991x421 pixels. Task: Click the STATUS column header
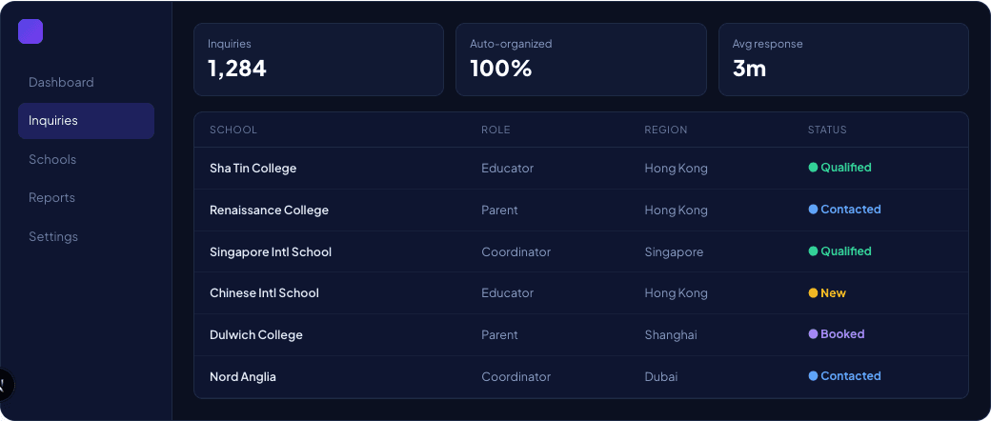point(827,130)
